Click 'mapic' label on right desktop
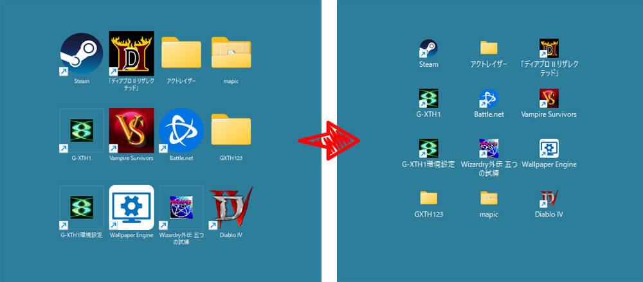The image size is (643, 282). coord(489,215)
